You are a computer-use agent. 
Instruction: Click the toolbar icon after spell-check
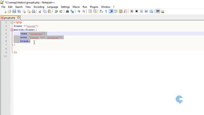click(163, 11)
